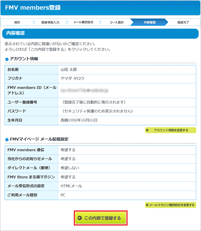Click the この内容で登録する button
The width and height of the screenshot is (201, 231).
pos(100,218)
